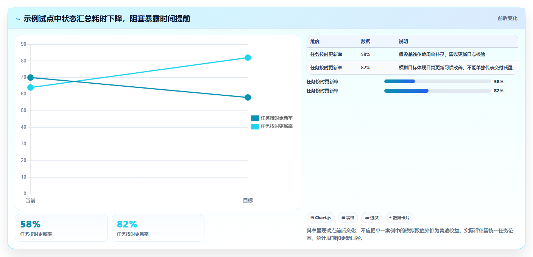This screenshot has height=257, width=533.
Task: Click the dark teal data point at 58
Action: pos(248,98)
